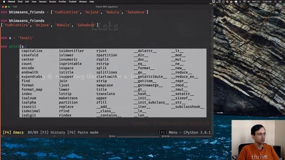This screenshot has height=160, width=285.
Task: Open the Session menu
Action: (43, 2)
